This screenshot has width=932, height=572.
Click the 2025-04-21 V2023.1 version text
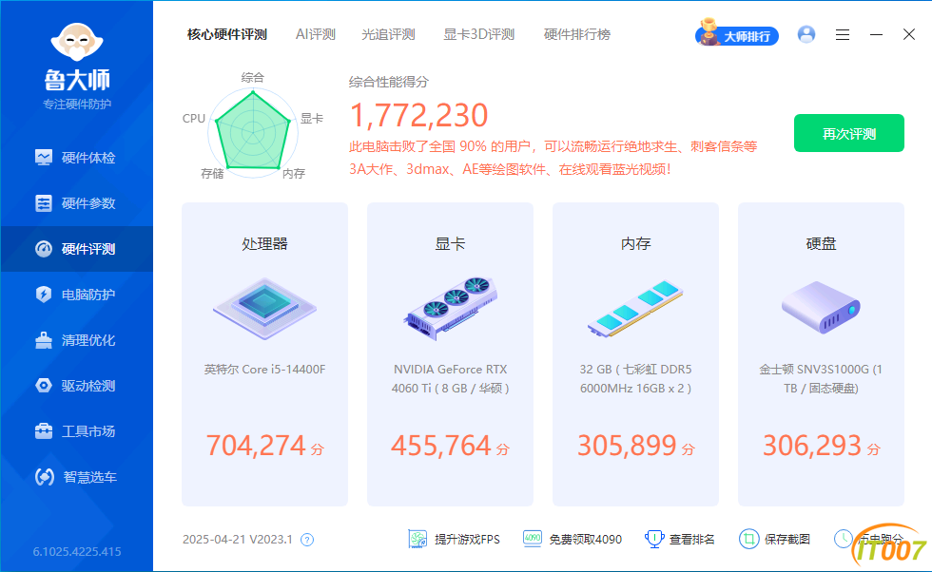237,540
